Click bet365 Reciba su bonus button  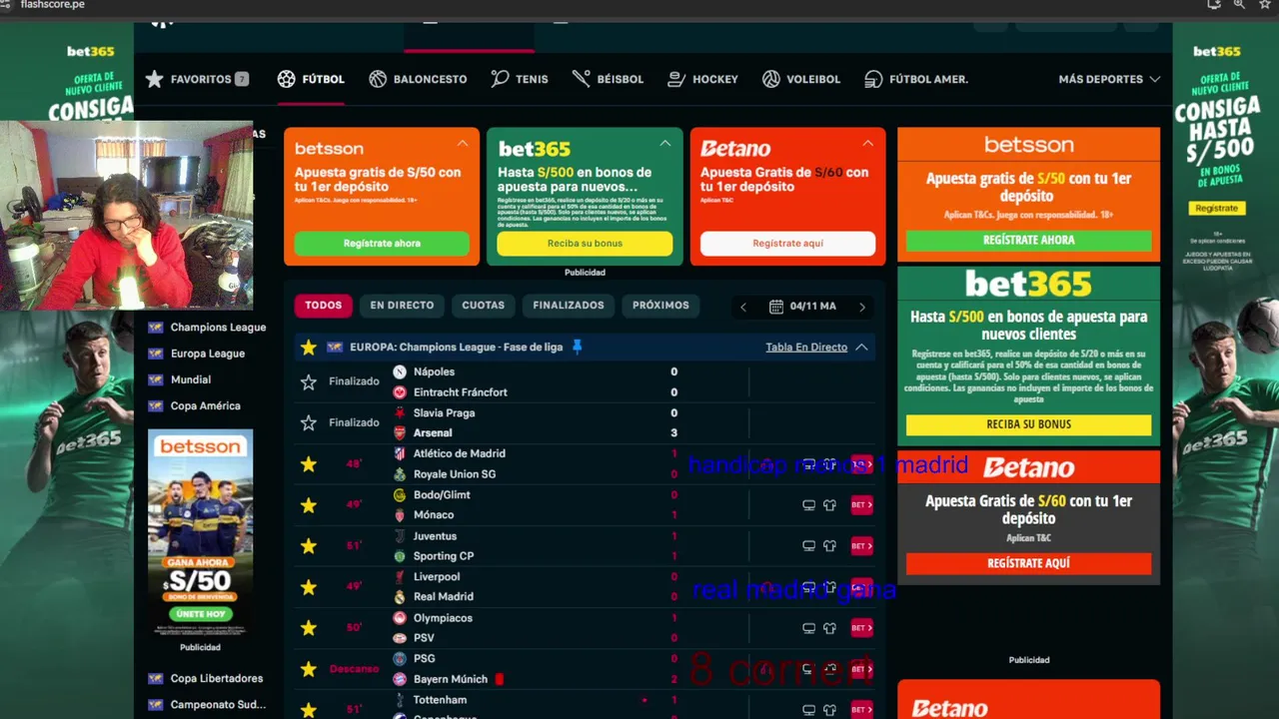pos(585,244)
